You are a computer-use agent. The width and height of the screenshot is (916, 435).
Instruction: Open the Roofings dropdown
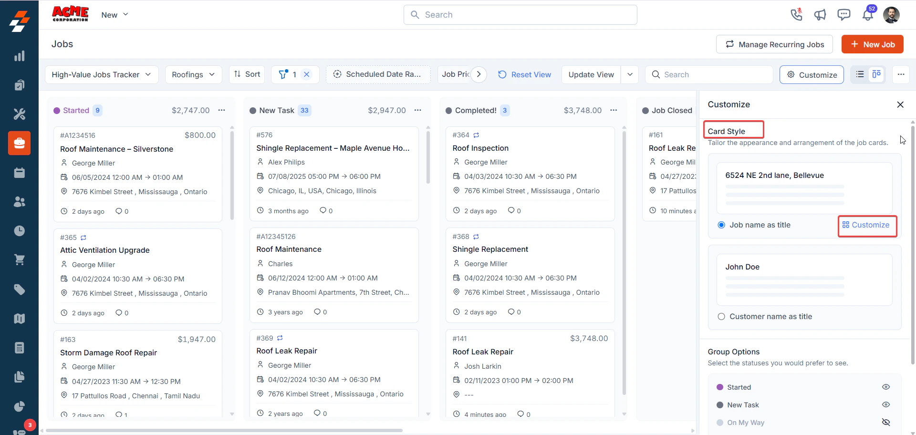[x=193, y=74]
